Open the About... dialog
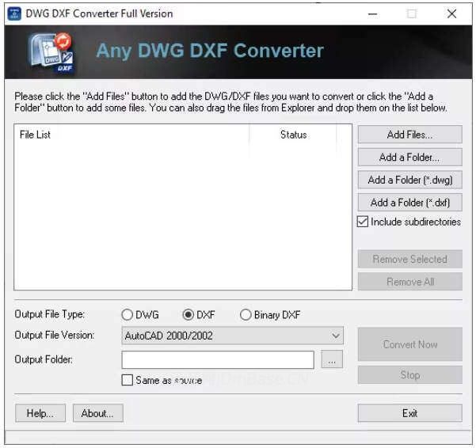The height and width of the screenshot is (448, 476). coord(97,413)
